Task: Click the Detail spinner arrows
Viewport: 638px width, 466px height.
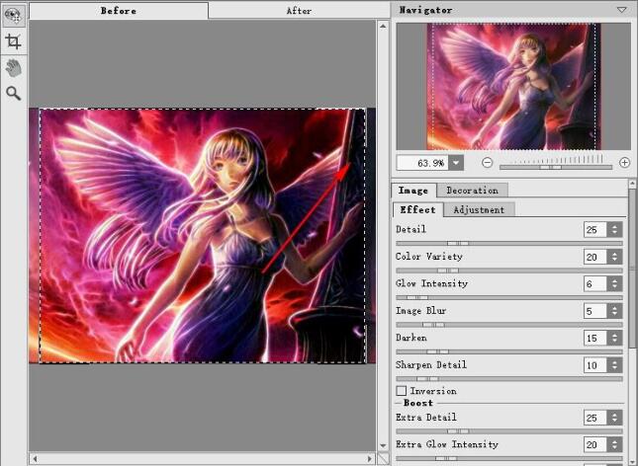Action: tap(614, 230)
